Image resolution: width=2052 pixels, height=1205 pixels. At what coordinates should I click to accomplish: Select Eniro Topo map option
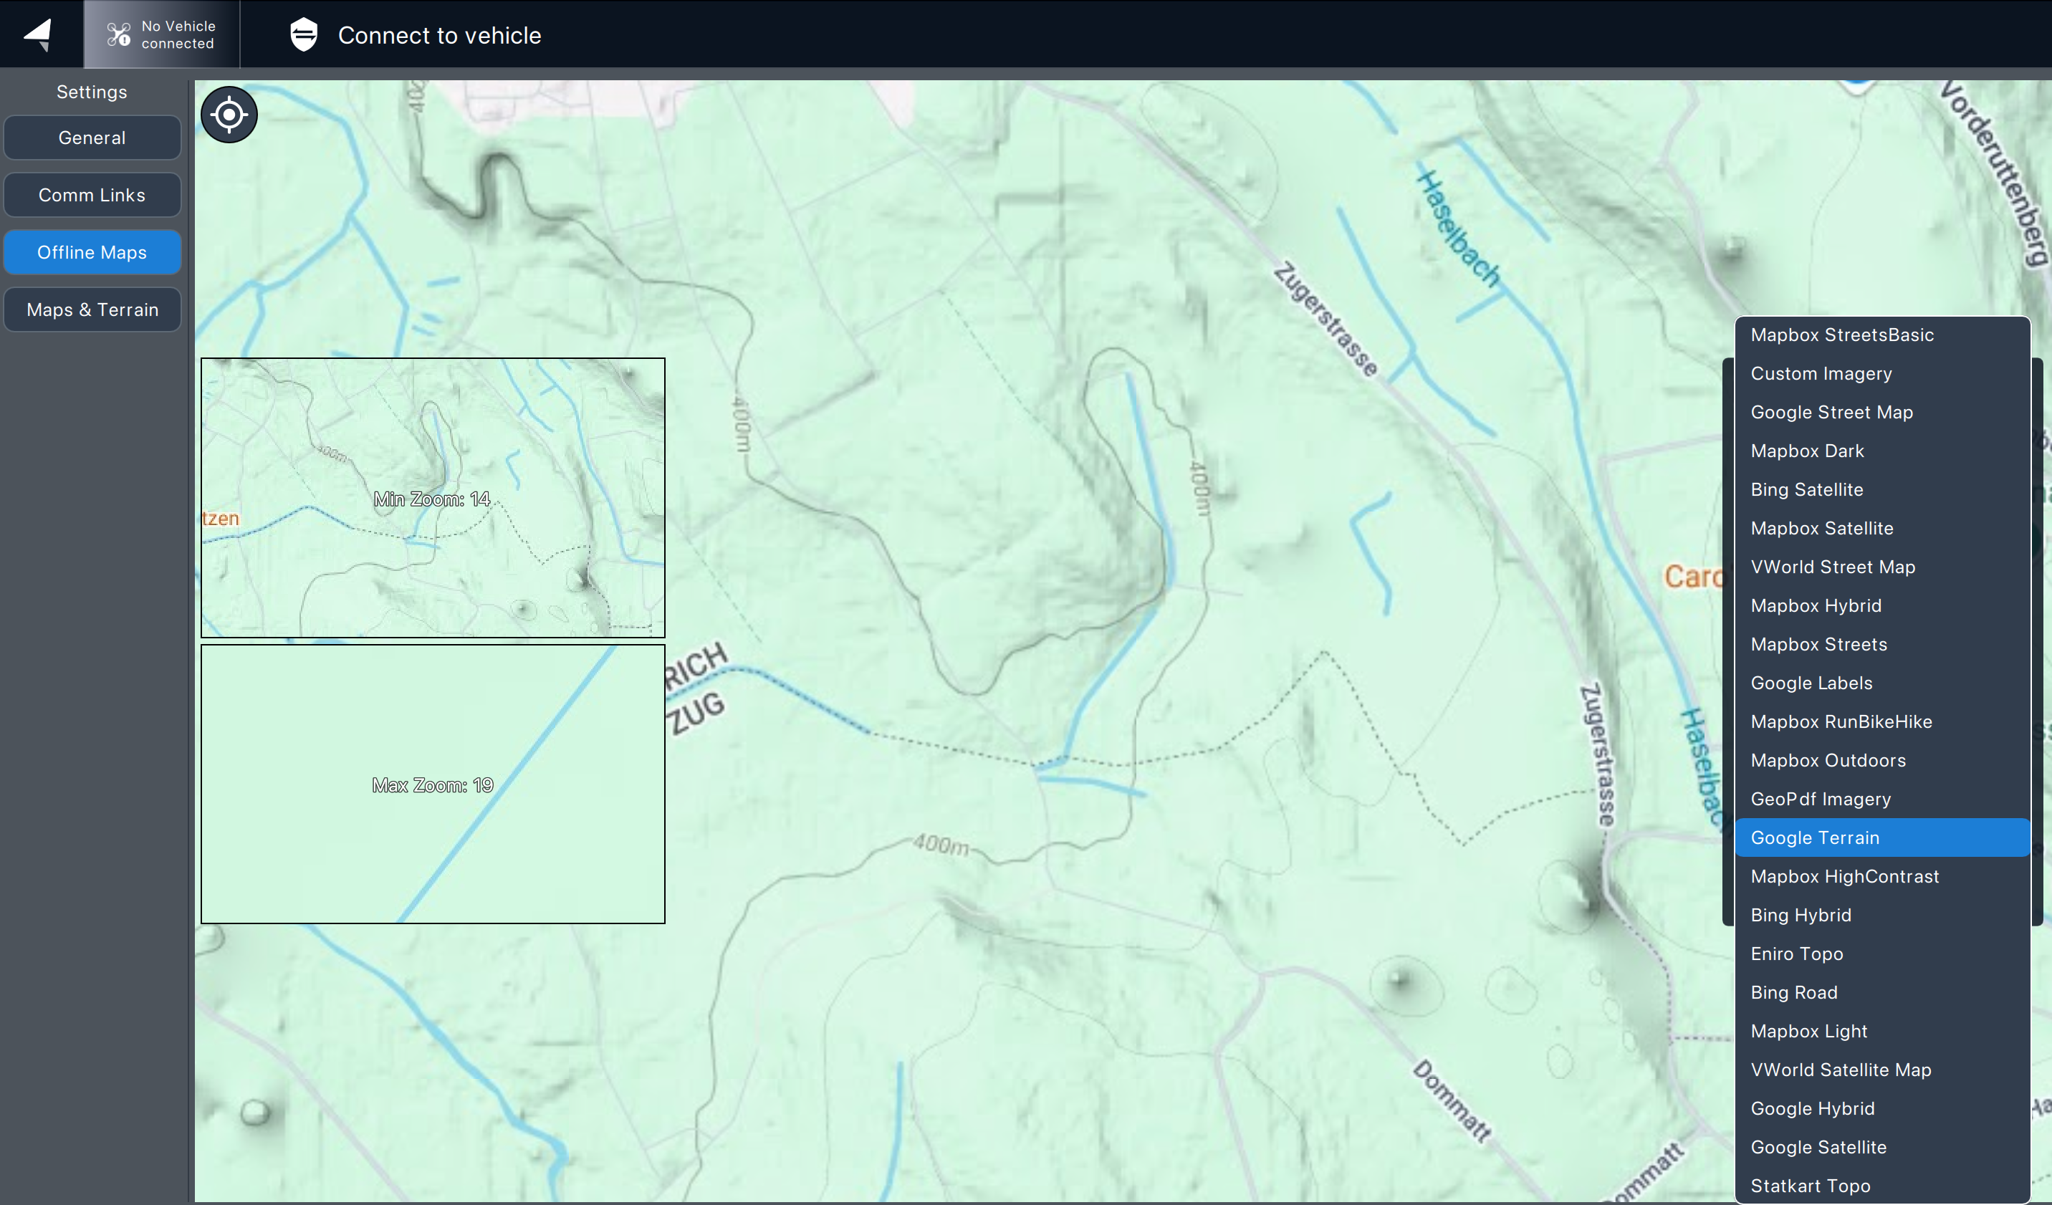(x=1796, y=954)
